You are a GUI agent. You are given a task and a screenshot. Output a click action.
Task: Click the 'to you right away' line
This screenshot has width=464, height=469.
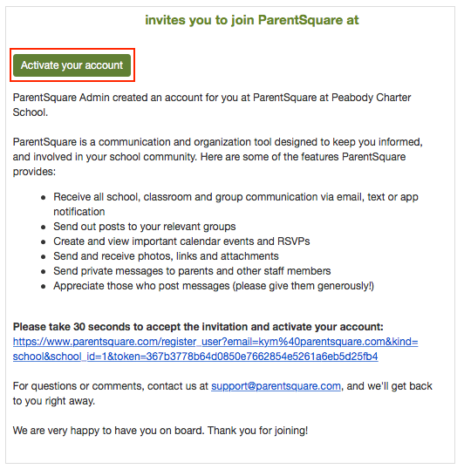point(54,401)
